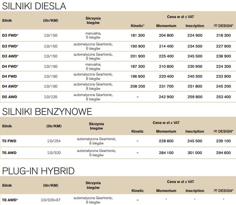The image size is (236, 205).
Task: Select the SILNIKI BENZYNOWE section heading
Action: coord(47,111)
